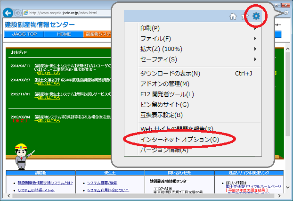Select 互換表示設定(B) menu entry
Image resolution: width=293 pixels, height=201 pixels.
pos(200,115)
